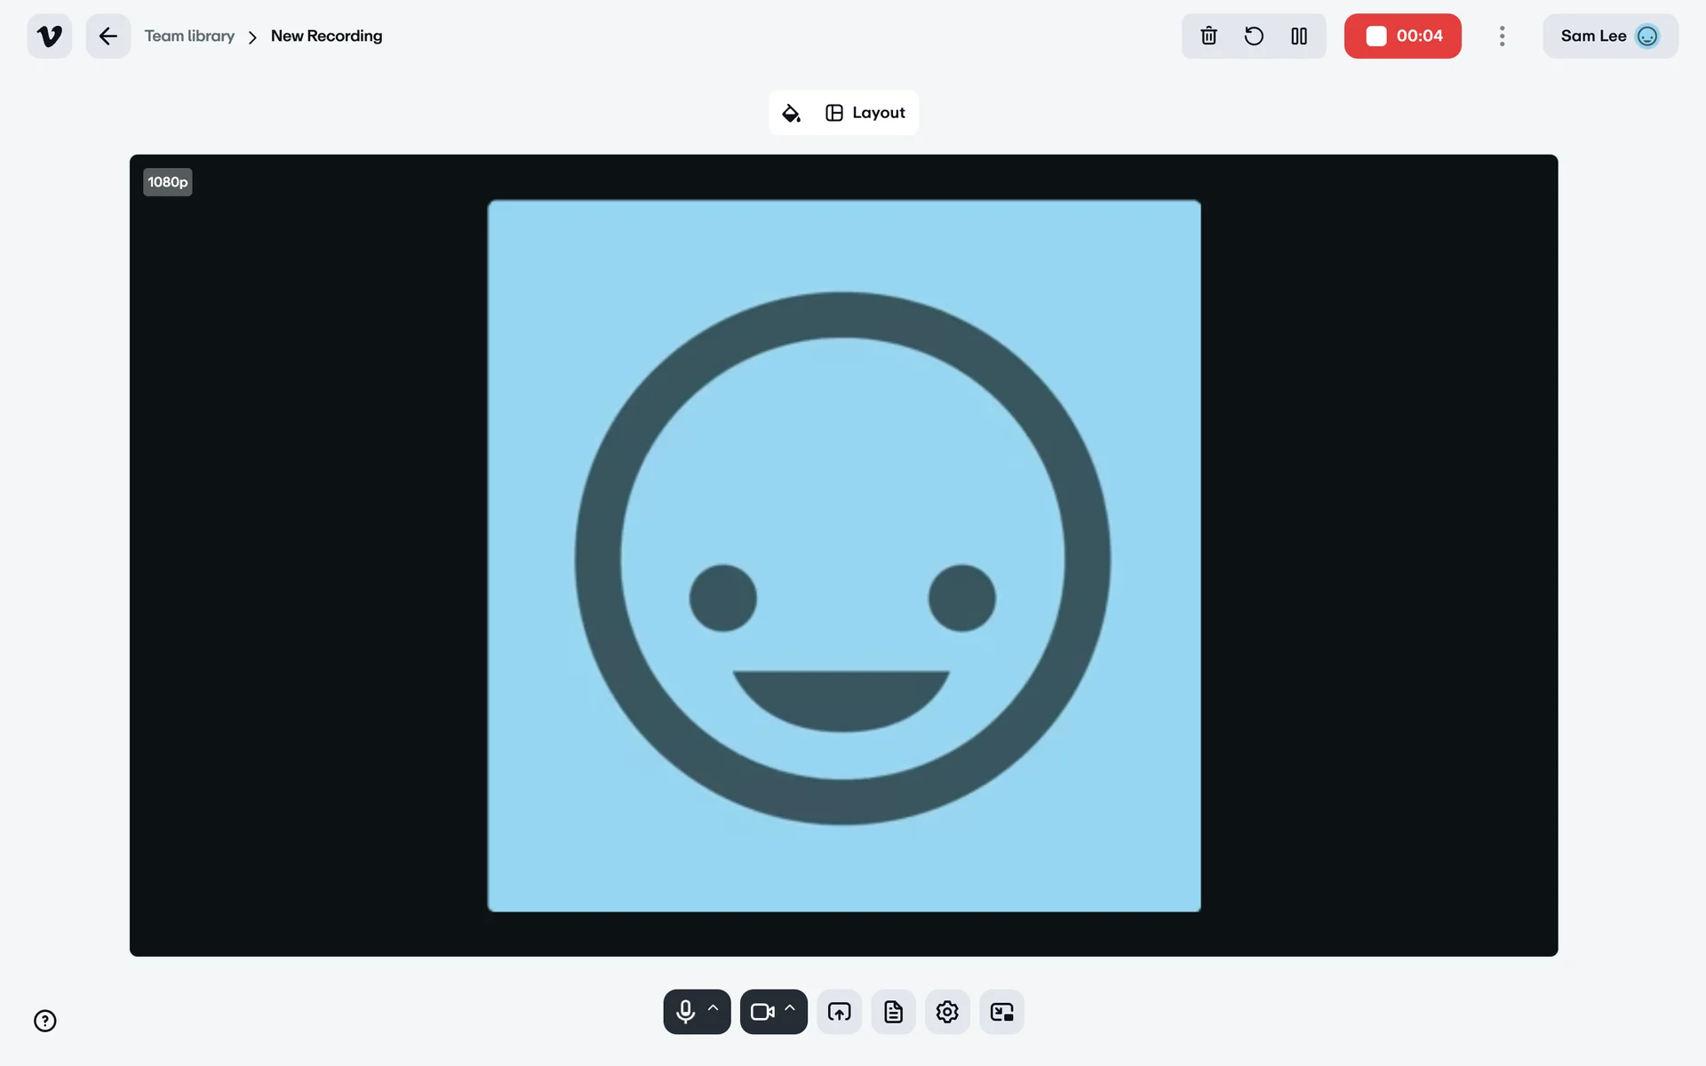This screenshot has height=1066, width=1706.
Task: Pause the recording
Action: click(x=1299, y=36)
